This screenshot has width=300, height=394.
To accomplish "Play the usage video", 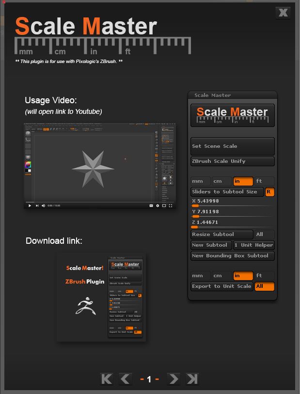I will (30, 205).
